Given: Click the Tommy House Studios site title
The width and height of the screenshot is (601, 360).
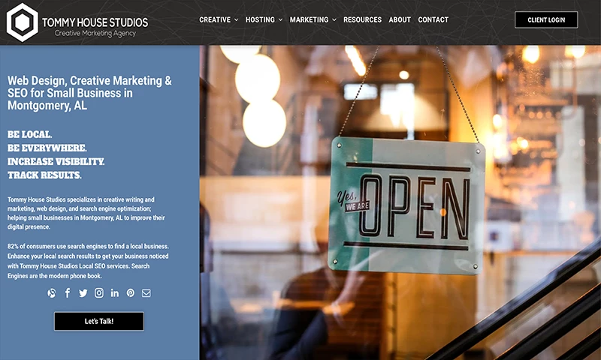Looking at the screenshot, I should pos(95,22).
